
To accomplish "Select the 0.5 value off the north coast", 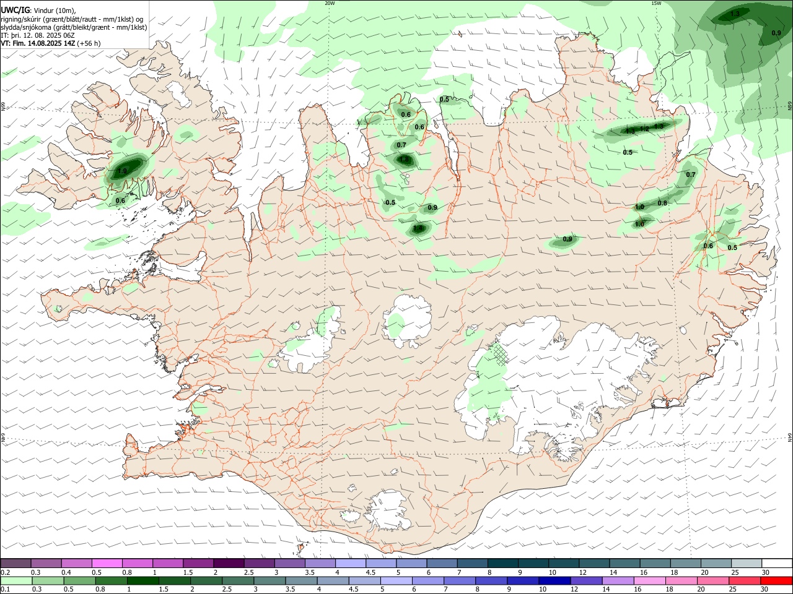I will tap(444, 100).
